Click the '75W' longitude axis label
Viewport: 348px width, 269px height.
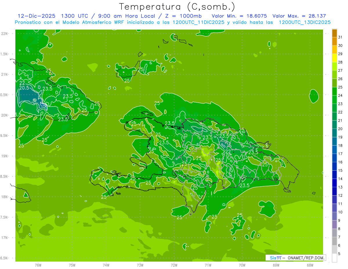point(72,265)
